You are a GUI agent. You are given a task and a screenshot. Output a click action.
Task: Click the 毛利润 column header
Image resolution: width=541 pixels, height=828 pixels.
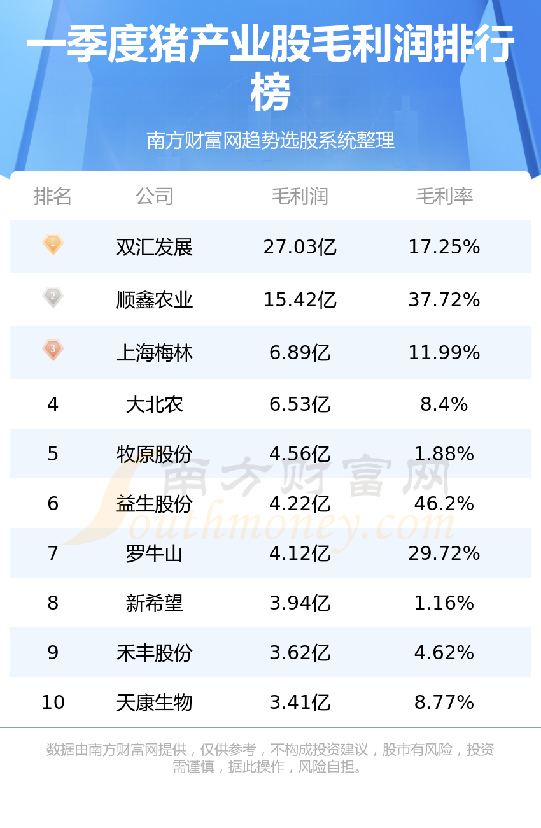point(300,196)
